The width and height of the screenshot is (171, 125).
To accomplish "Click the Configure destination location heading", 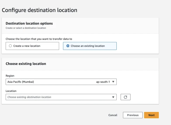I will click(39, 10).
